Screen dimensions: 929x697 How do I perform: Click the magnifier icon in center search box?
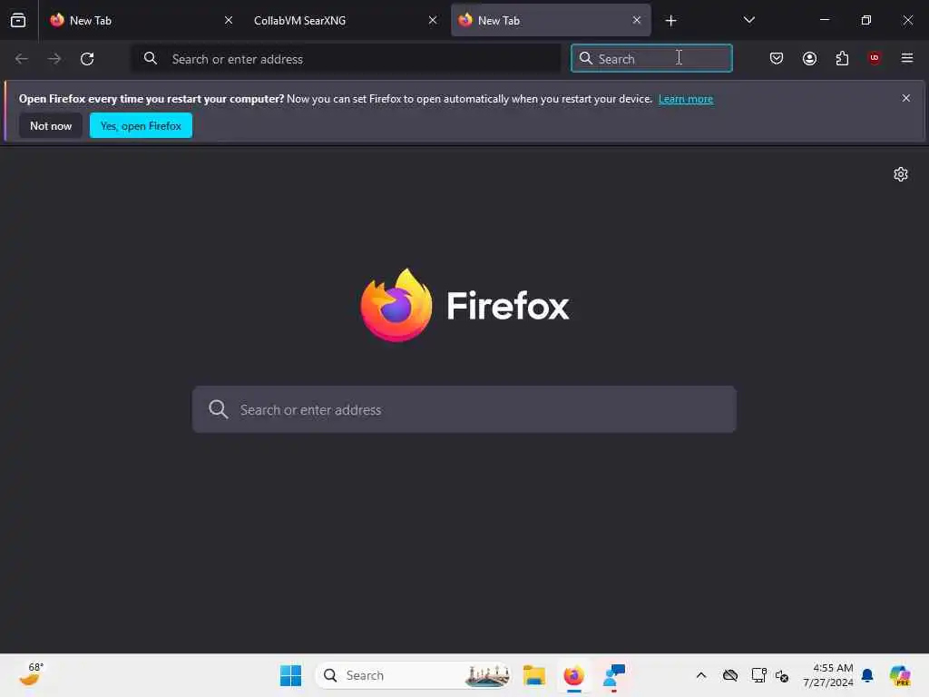[218, 409]
